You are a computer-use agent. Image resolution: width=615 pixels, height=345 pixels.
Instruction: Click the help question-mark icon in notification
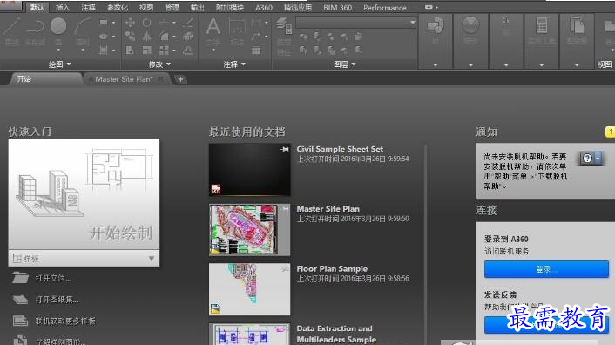pyautogui.click(x=587, y=158)
